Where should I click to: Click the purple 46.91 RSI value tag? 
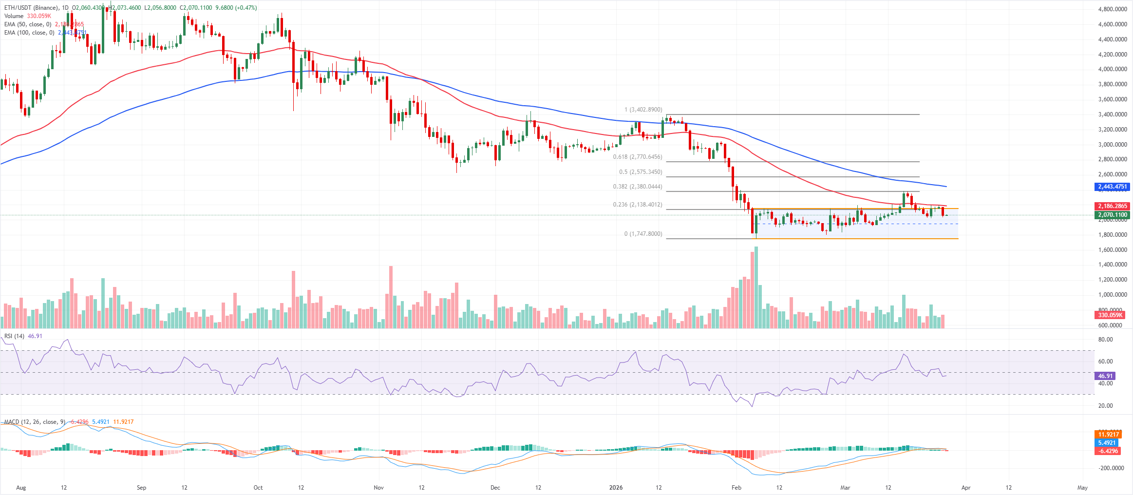click(x=1105, y=376)
